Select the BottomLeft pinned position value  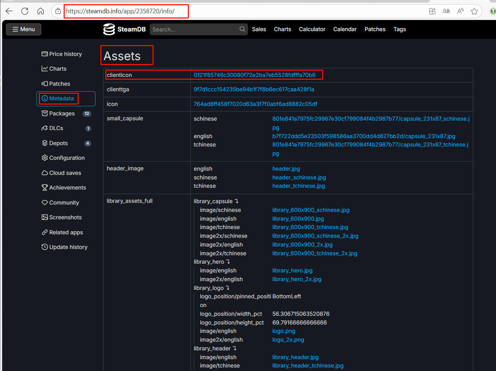point(286,296)
